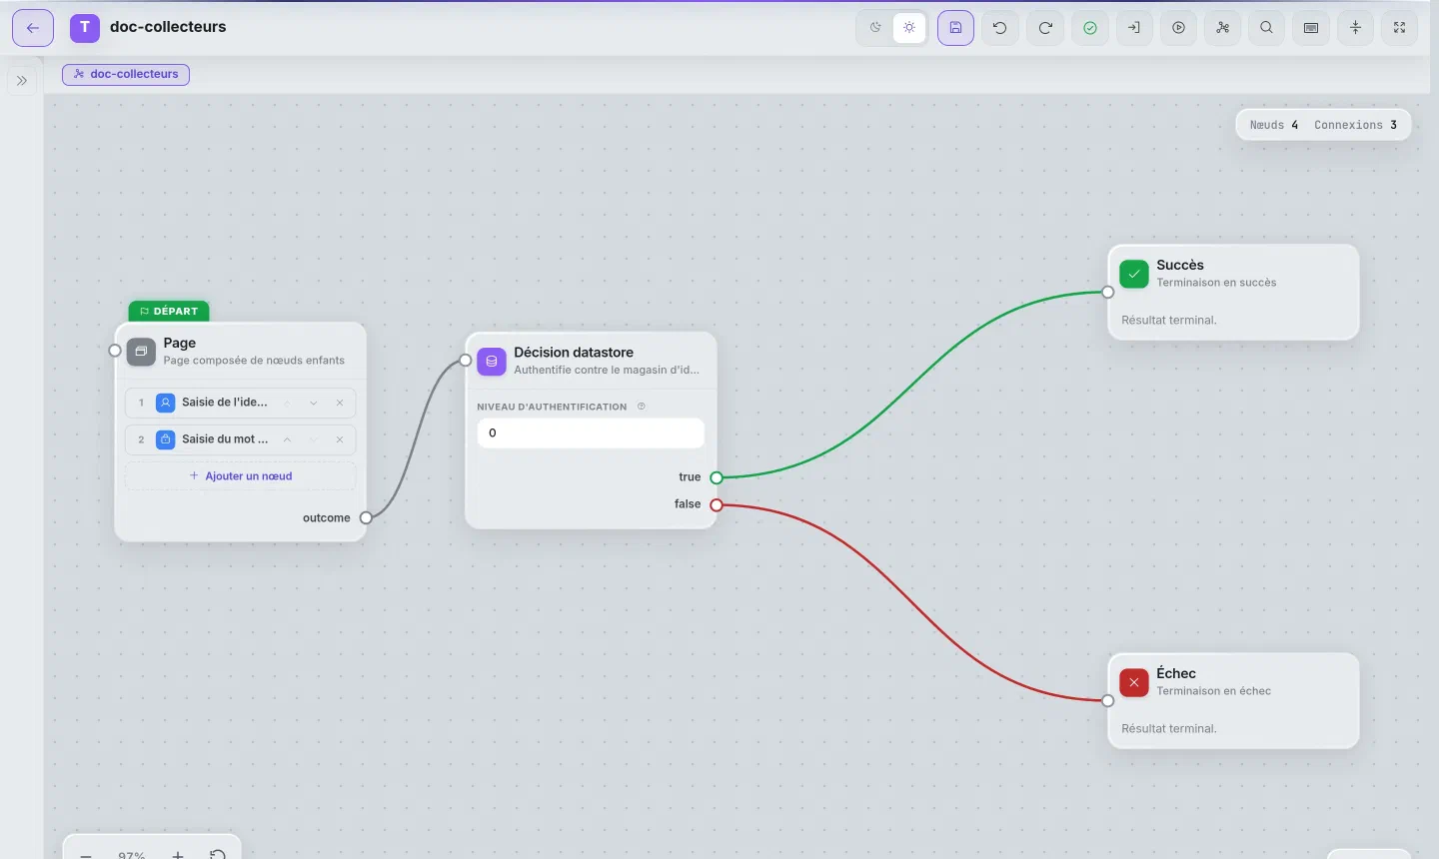Image resolution: width=1439 pixels, height=859 pixels.
Task: Switch to dark theme (moon icon)
Action: tap(876, 28)
